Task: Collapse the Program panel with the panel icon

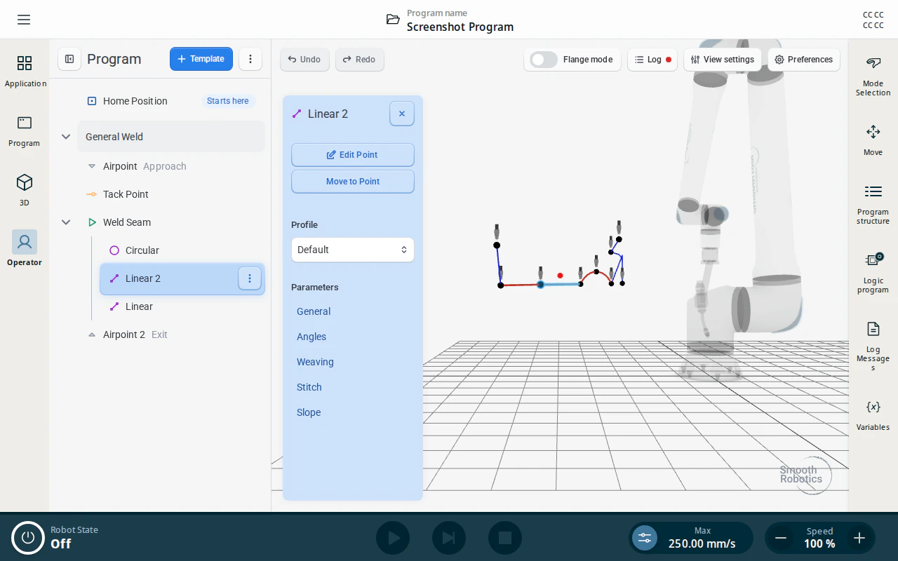Action: click(x=69, y=59)
